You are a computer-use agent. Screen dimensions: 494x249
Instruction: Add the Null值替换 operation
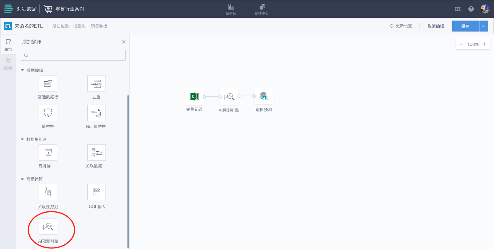pos(97,113)
